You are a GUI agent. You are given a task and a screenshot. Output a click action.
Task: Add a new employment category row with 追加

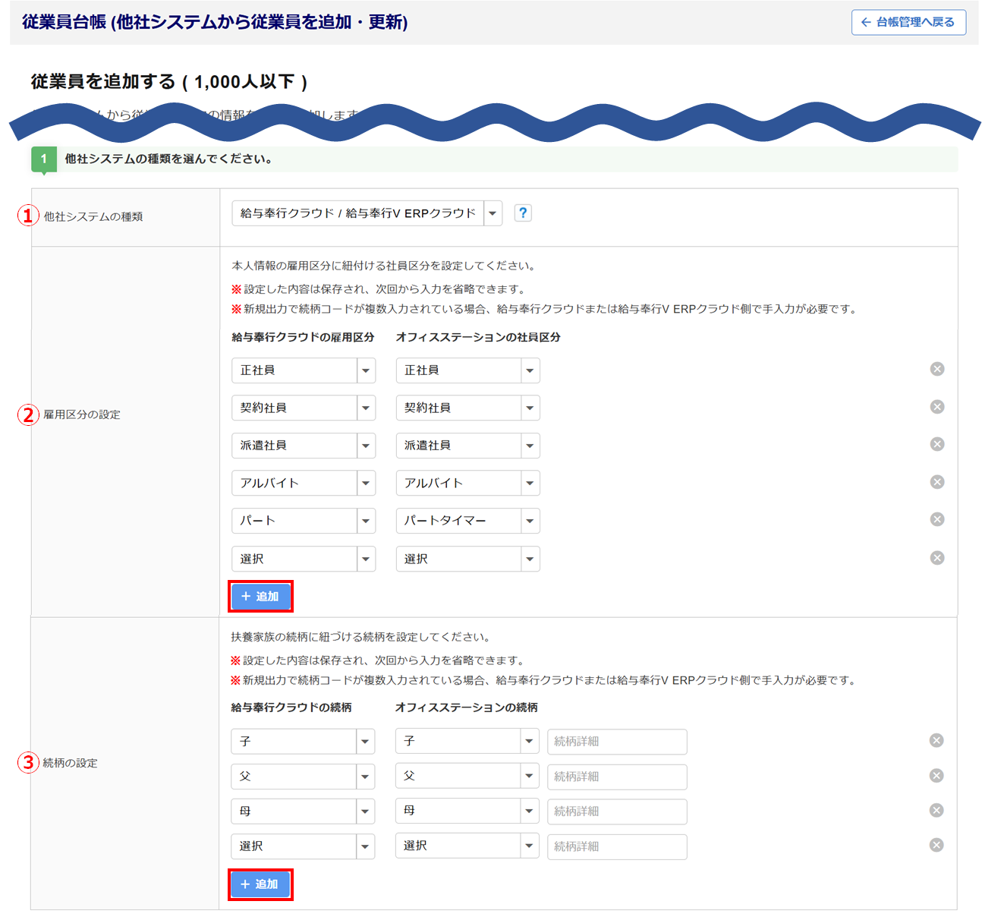(260, 597)
